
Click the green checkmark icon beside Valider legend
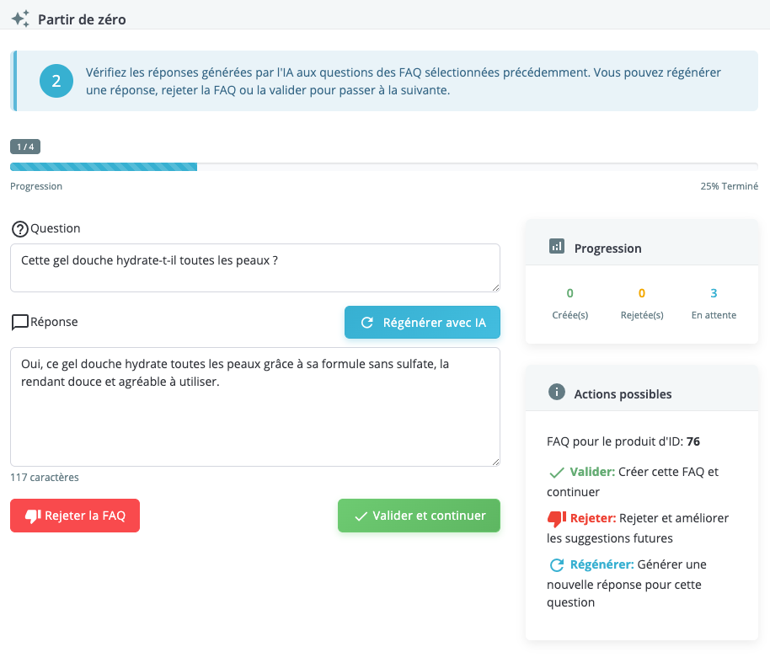coord(556,473)
